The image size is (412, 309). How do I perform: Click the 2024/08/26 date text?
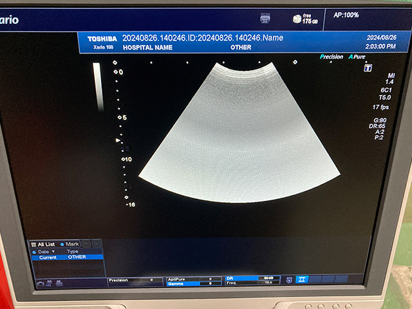382,37
